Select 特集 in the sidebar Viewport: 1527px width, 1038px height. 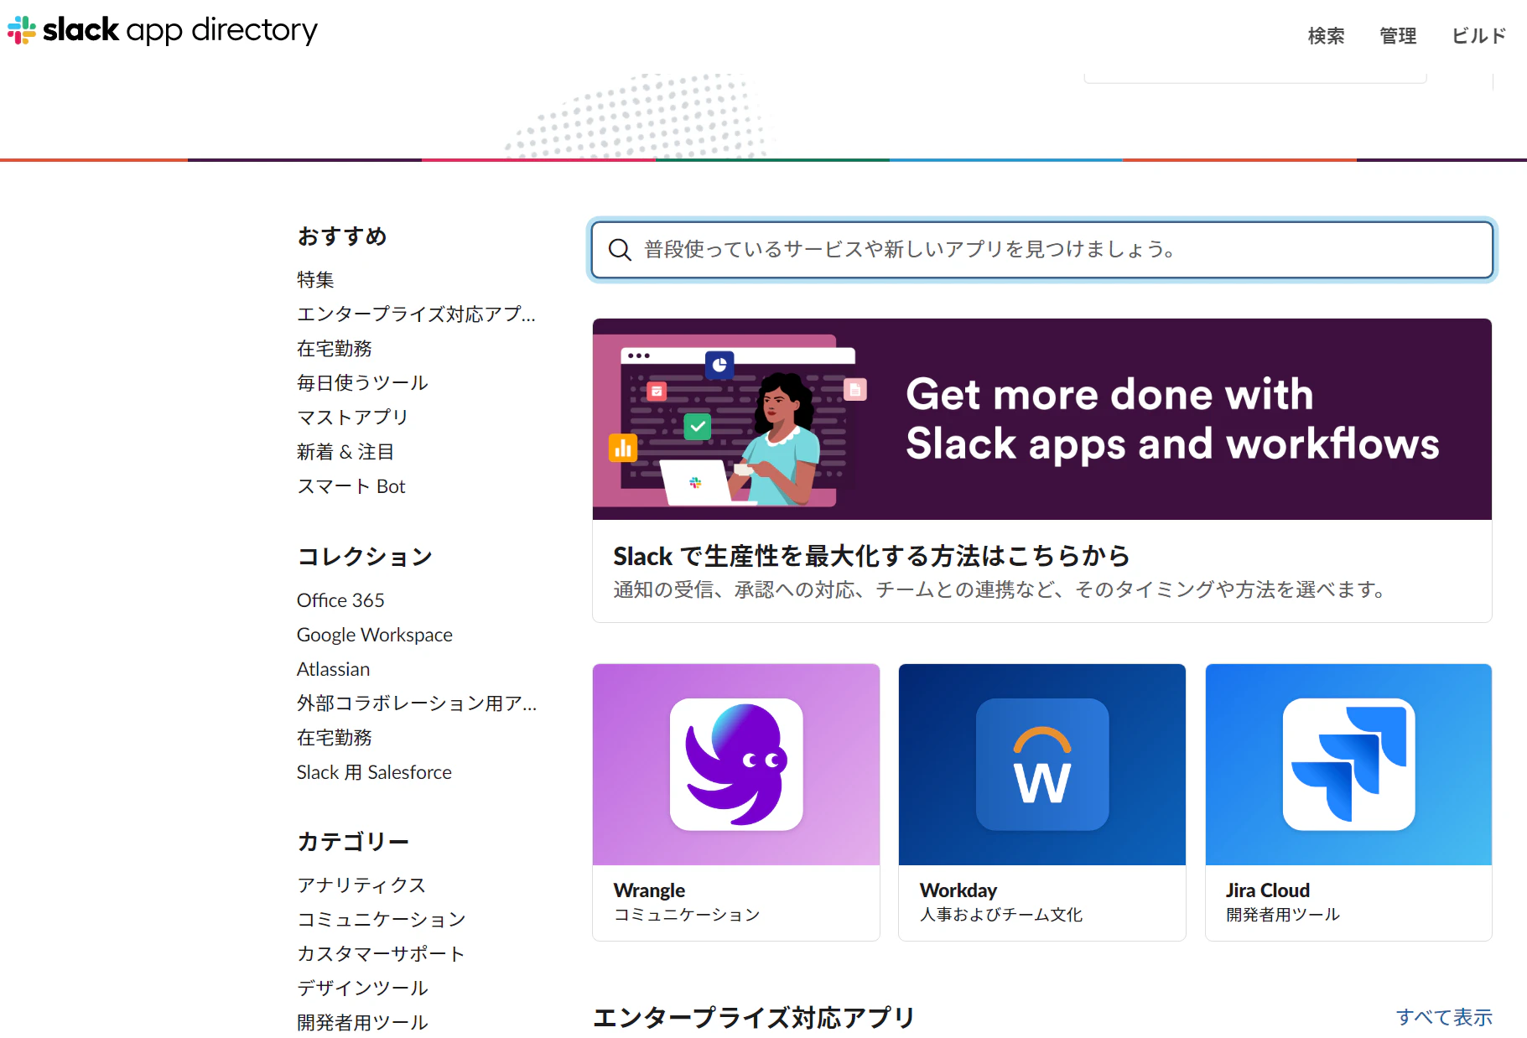tap(315, 279)
